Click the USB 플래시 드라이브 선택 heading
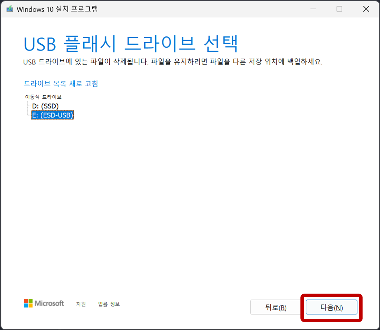Image resolution: width=380 pixels, height=330 pixels. (x=131, y=44)
